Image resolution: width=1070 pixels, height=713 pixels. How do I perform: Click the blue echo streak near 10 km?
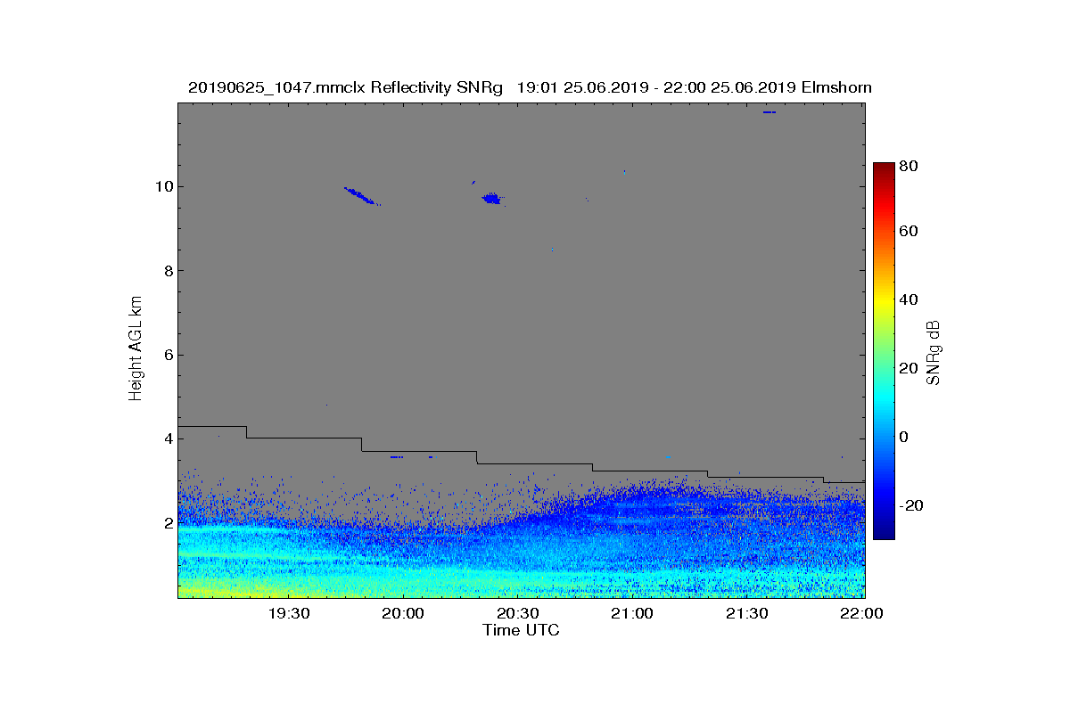pos(362,195)
